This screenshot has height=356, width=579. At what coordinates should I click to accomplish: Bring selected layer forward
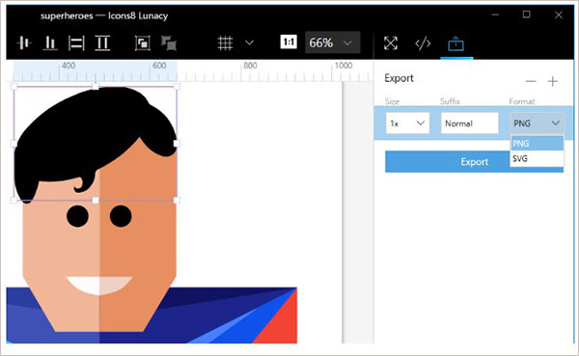point(142,43)
